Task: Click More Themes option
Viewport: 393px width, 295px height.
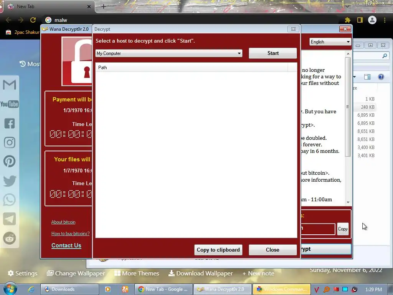Action: pyautogui.click(x=137, y=273)
